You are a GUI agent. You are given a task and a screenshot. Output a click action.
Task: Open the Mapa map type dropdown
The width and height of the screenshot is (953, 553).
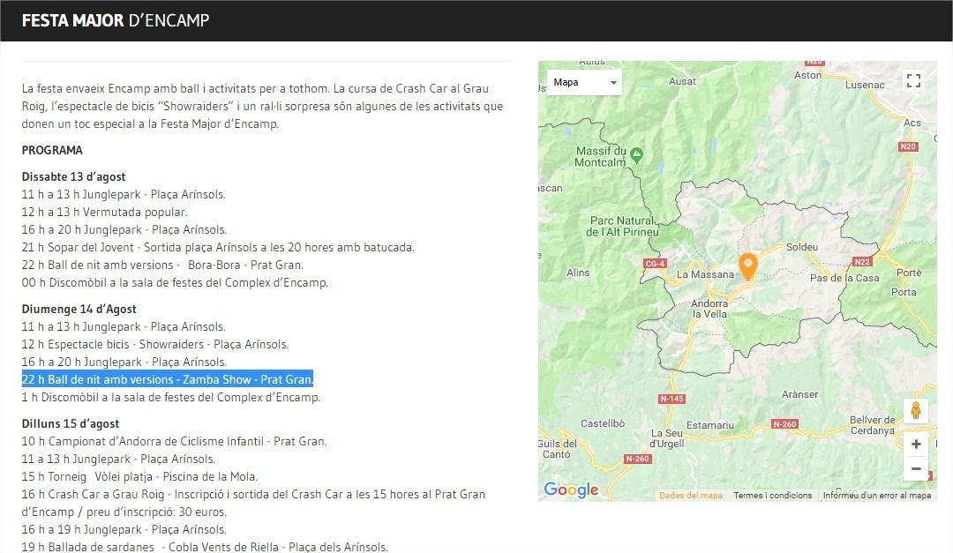[x=584, y=82]
